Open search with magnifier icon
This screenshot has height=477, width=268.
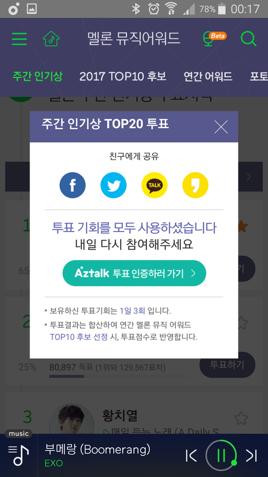pyautogui.click(x=248, y=39)
